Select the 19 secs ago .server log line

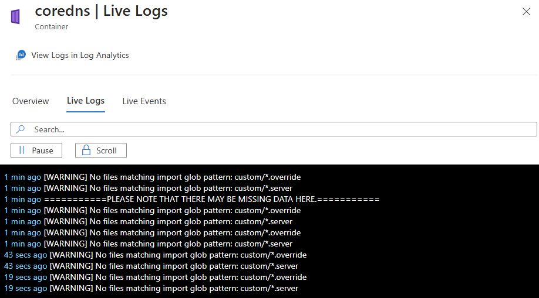(151, 289)
